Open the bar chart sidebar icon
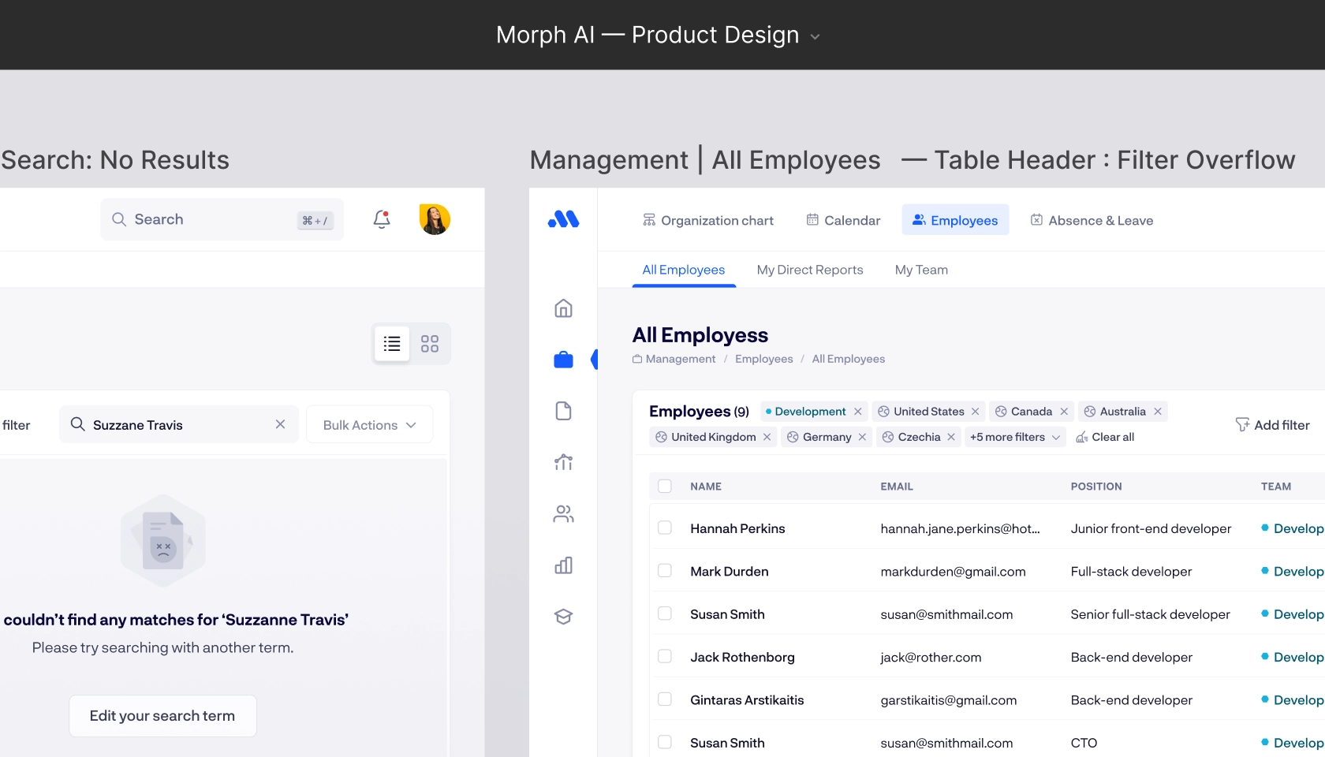 point(563,565)
